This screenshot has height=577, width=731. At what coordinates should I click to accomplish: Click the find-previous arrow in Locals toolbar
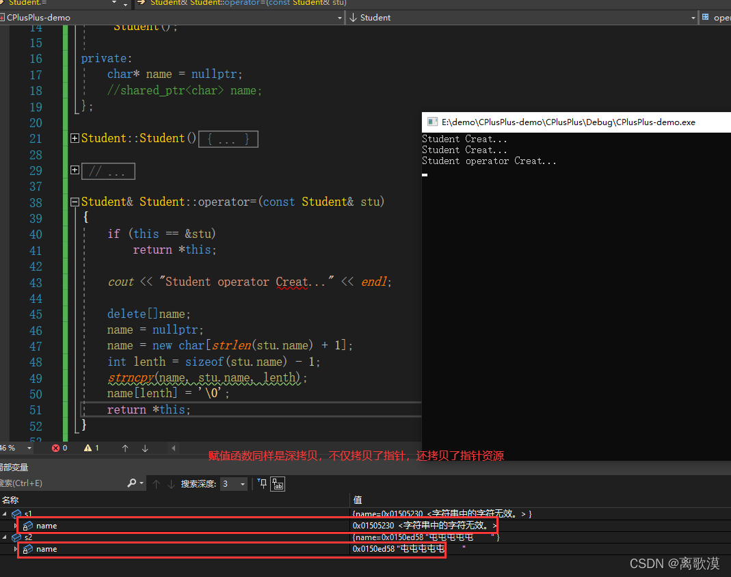tap(156, 484)
